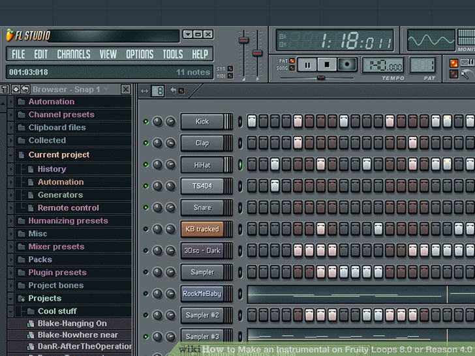Screen dimensions: 475x356
Task: Click the Snare channel button
Action: (202, 207)
